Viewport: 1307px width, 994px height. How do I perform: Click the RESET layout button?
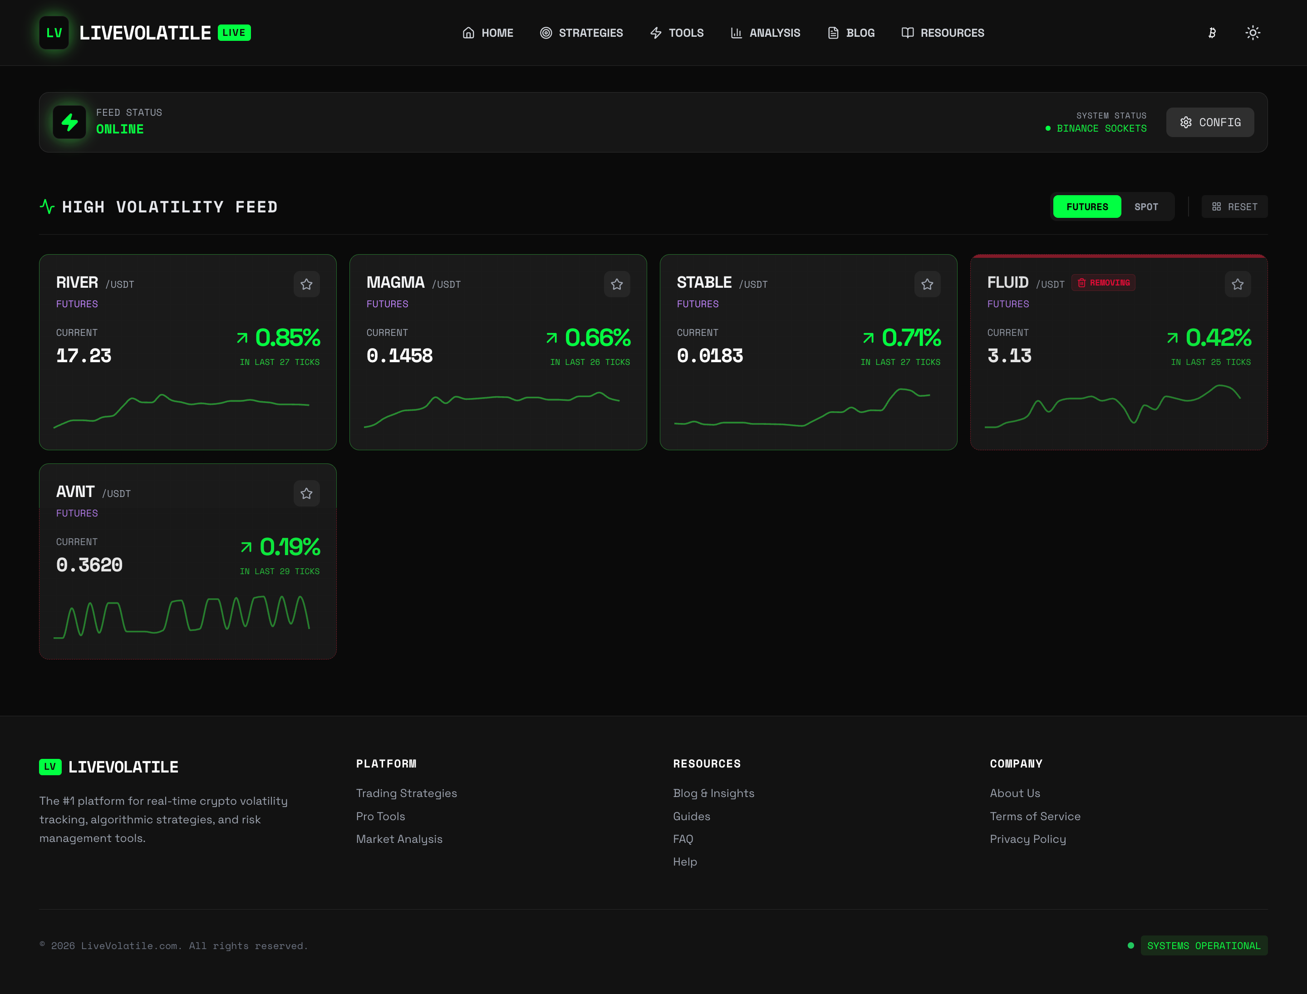(1234, 207)
